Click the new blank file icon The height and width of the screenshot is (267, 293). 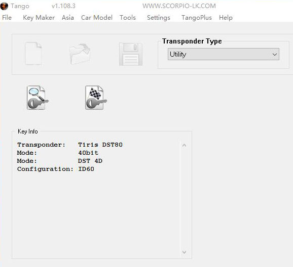tap(33, 54)
